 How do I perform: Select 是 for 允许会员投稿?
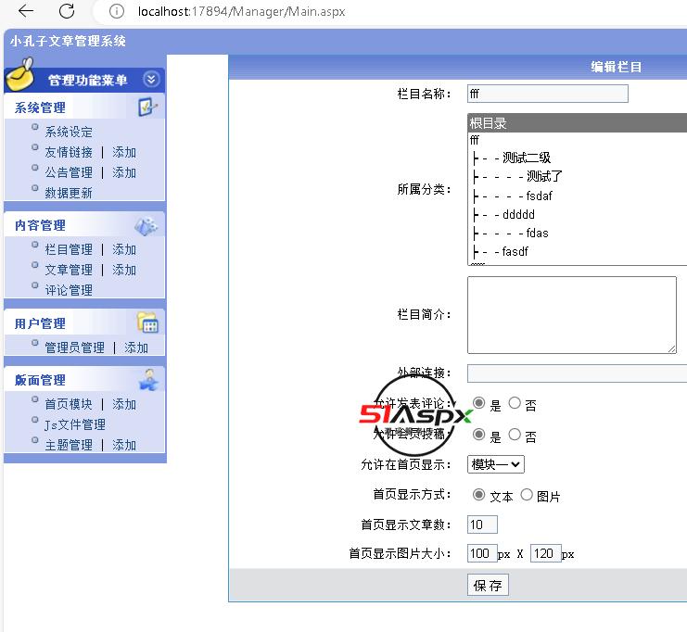[479, 435]
